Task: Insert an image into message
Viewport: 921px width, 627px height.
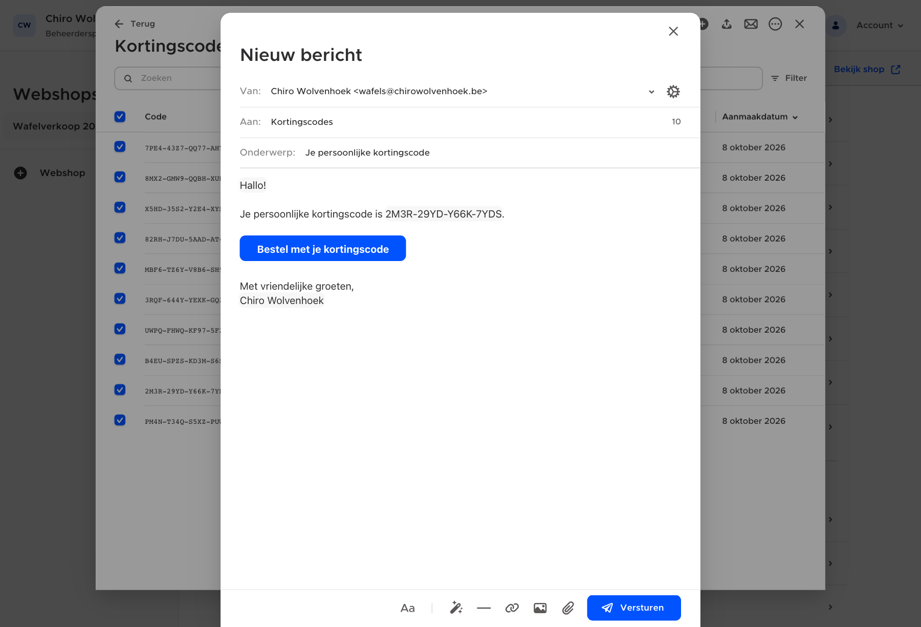Action: [x=540, y=608]
